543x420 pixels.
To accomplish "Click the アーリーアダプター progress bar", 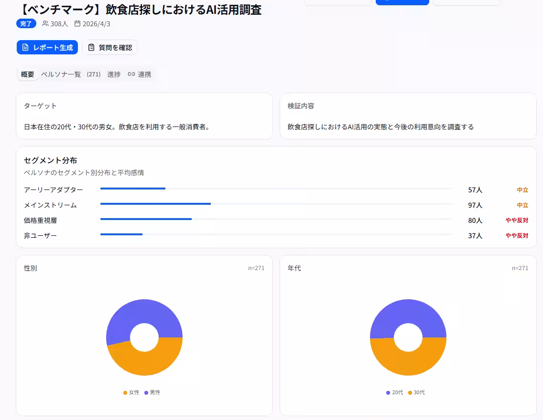I will point(276,189).
